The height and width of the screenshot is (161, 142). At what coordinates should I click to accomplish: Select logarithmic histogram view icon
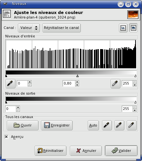(134, 28)
